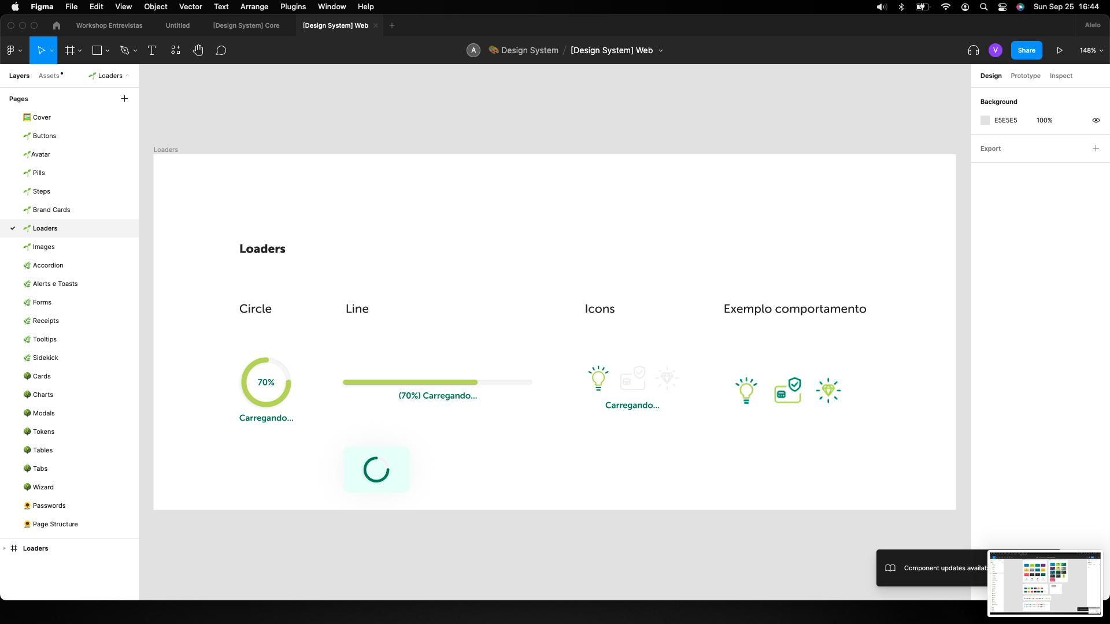Open the Loaders page dropdown in panel header
The height and width of the screenshot is (624, 1110).
[109, 76]
